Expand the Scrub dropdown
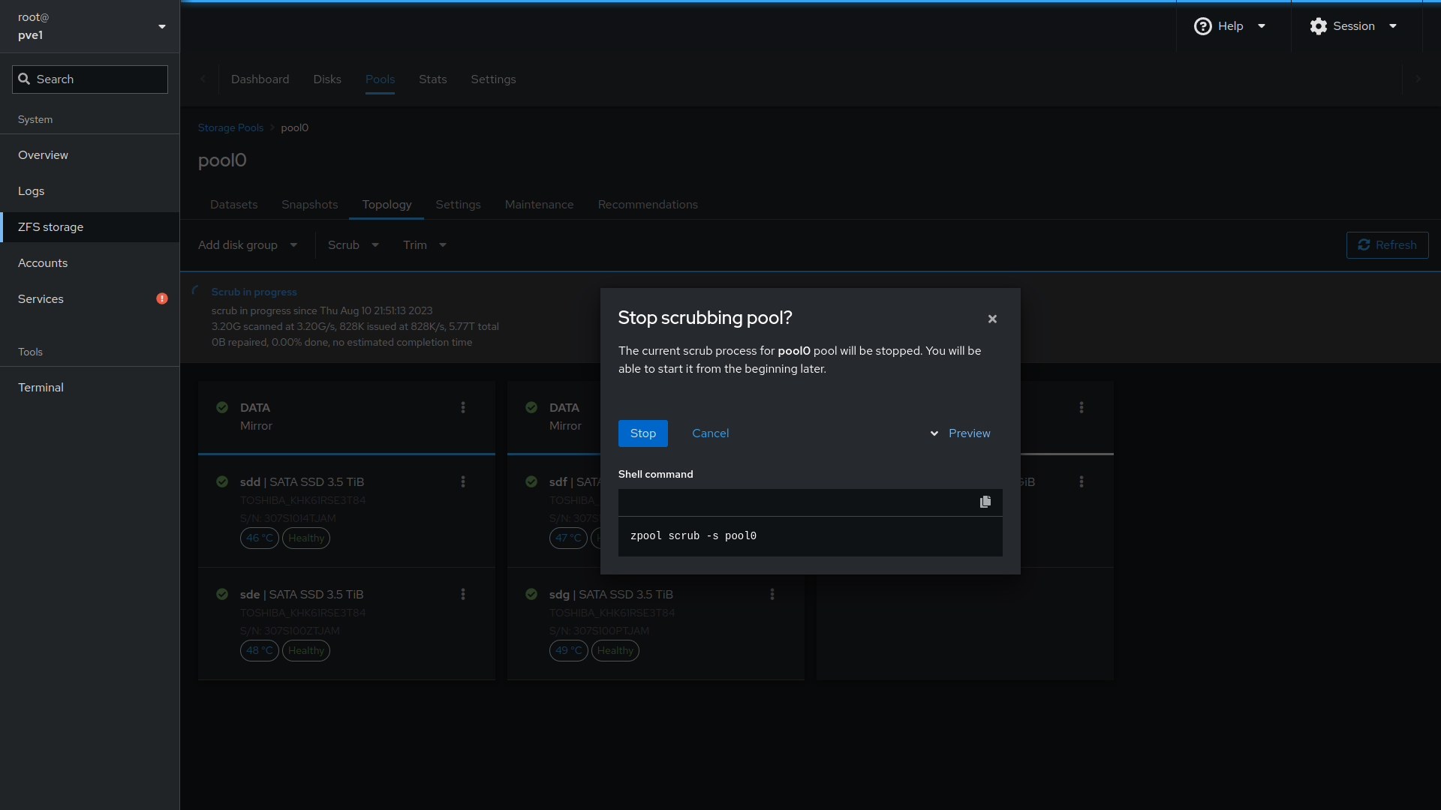This screenshot has width=1441, height=810. (x=353, y=245)
